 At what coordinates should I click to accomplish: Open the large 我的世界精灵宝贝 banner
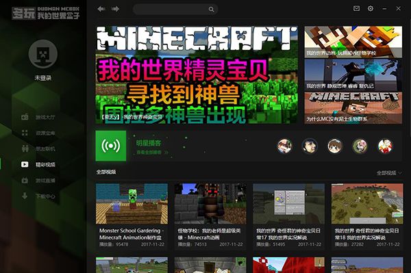197,75
